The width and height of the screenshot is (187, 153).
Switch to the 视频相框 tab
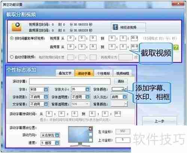click(x=123, y=73)
